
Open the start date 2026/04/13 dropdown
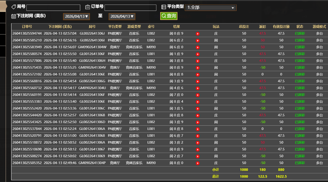tap(76, 16)
